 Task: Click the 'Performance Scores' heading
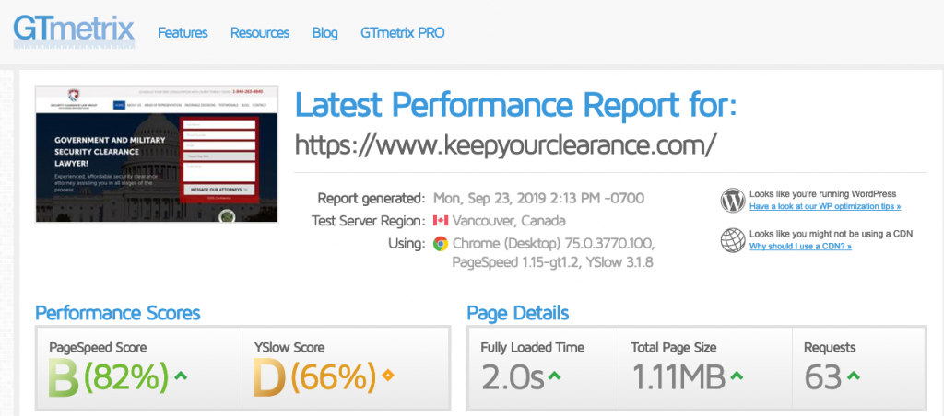click(118, 313)
